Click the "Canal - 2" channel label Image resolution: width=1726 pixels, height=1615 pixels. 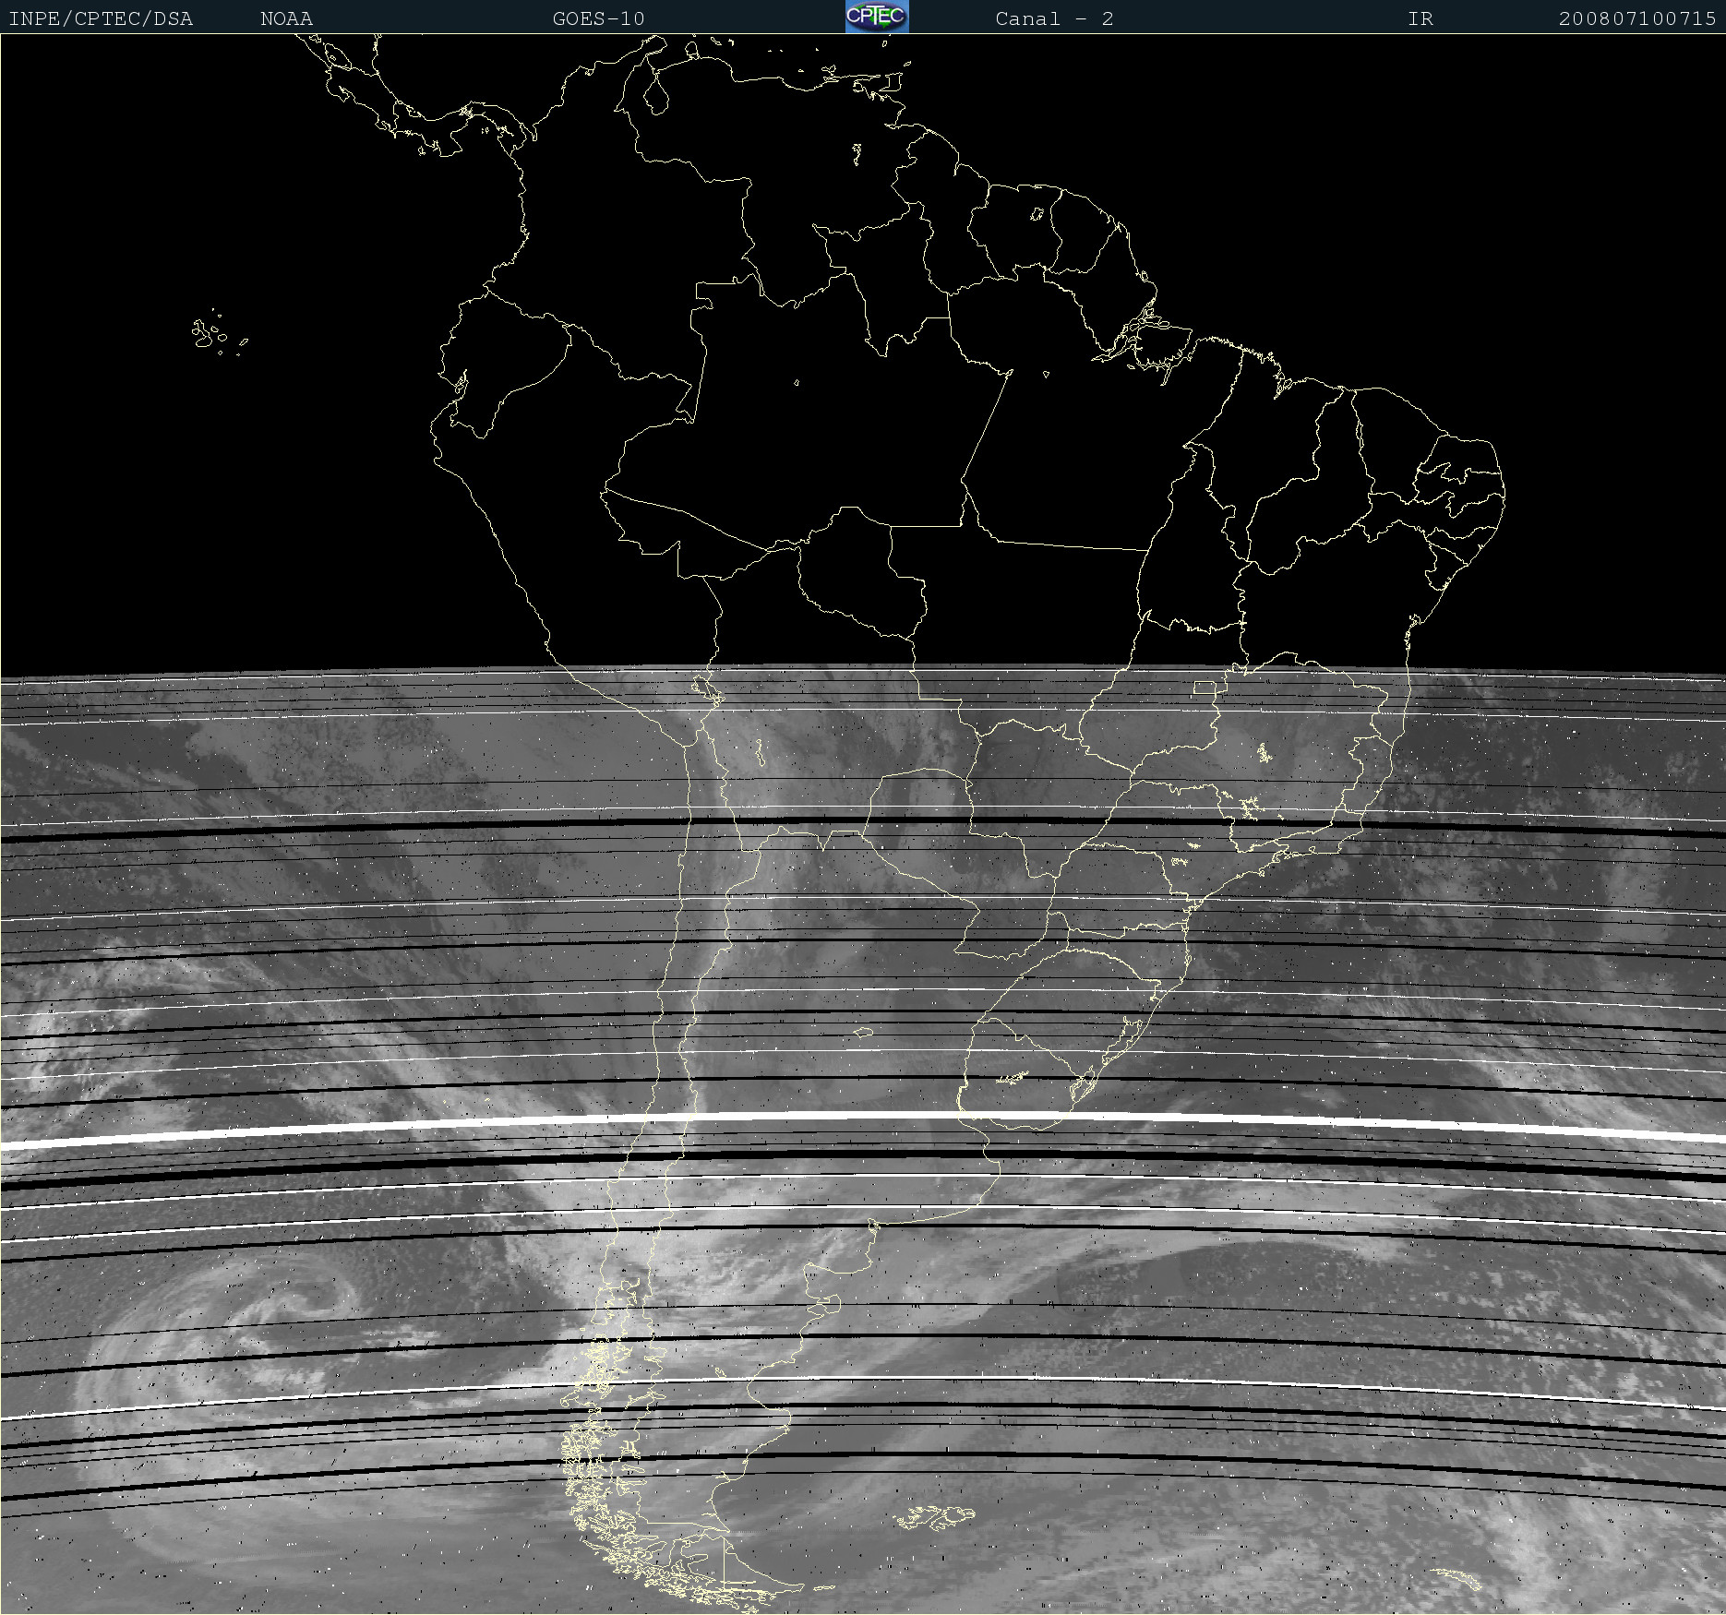[1054, 18]
